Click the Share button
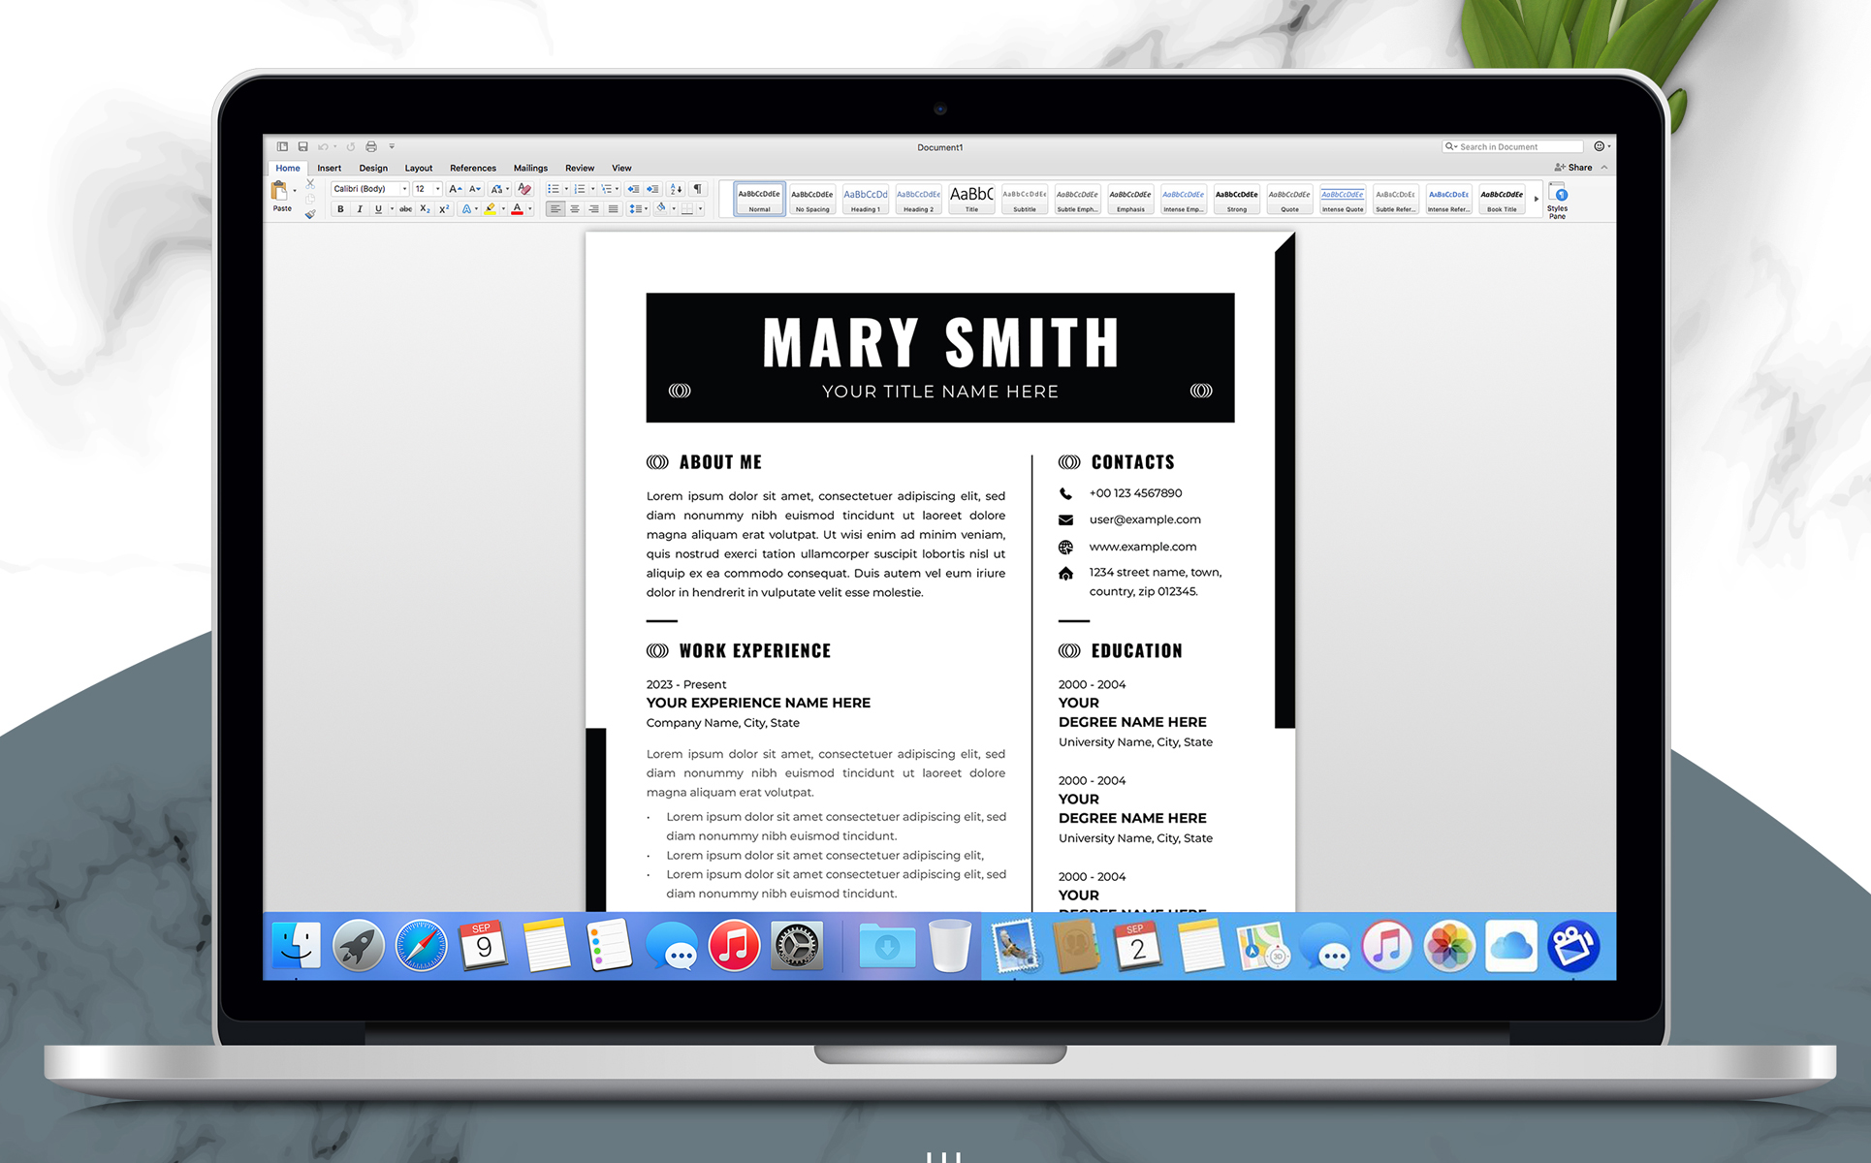Screen dimensions: 1871x1163 1574,168
